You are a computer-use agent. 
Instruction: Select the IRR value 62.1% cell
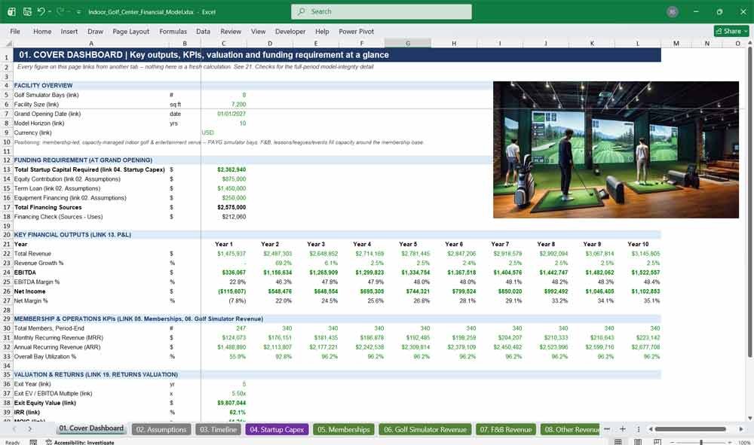[x=224, y=413]
